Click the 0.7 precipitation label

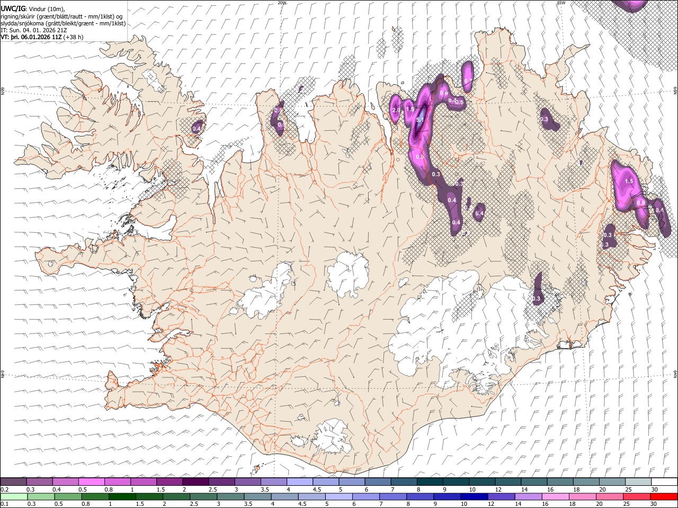pos(467,81)
